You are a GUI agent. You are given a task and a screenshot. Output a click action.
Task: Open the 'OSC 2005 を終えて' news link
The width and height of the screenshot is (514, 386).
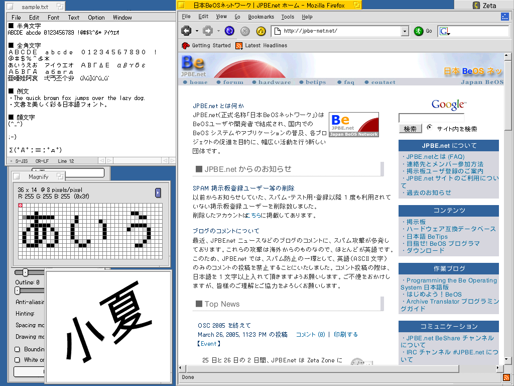tap(224, 325)
